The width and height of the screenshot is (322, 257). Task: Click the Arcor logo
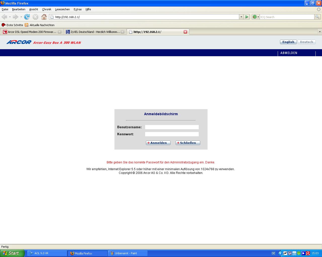(x=19, y=42)
